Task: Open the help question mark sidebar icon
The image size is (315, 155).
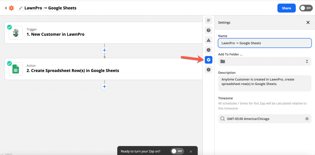Action: tap(209, 31)
